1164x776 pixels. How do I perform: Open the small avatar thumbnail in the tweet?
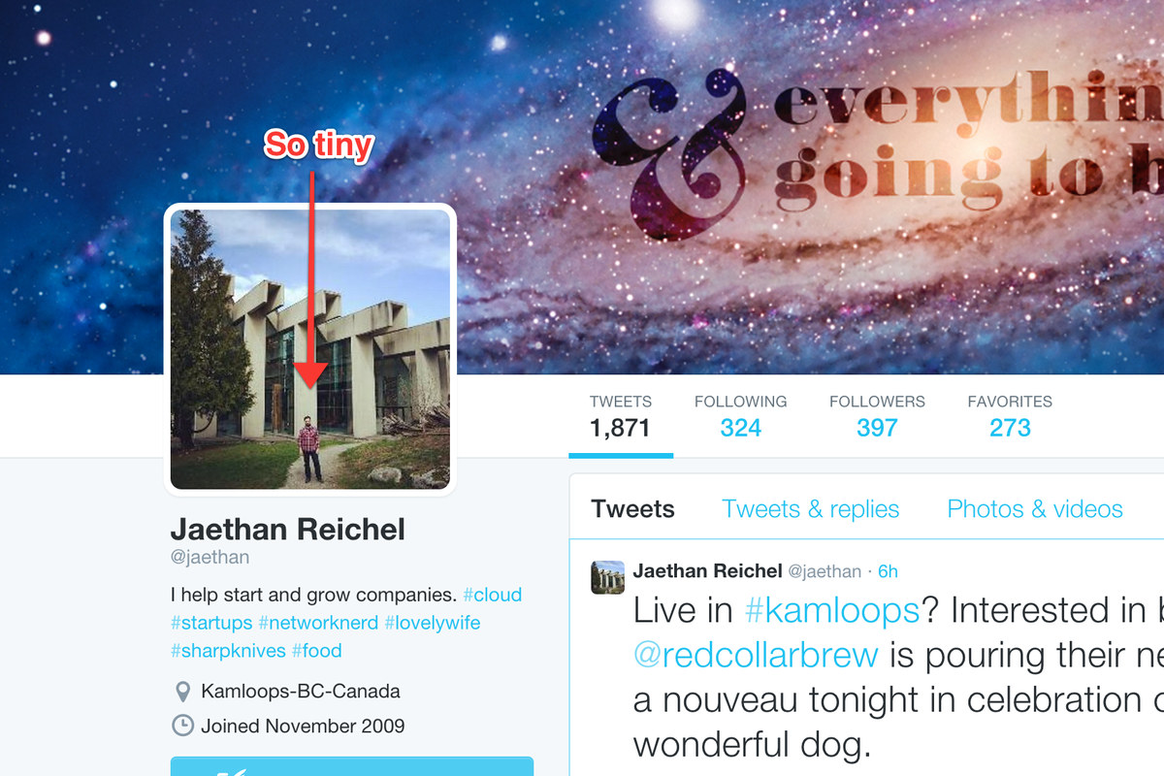pyautogui.click(x=607, y=577)
